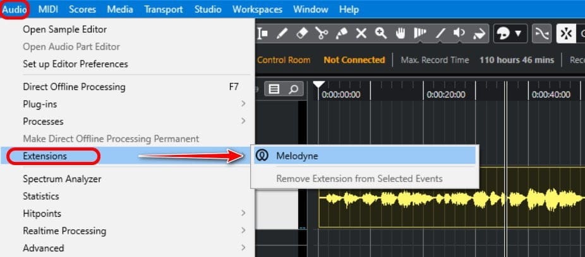Select the Range Selection tool
585x257 pixels.
tap(263, 34)
